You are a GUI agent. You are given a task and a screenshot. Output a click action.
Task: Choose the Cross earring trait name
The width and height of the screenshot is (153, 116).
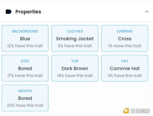coord(125,39)
